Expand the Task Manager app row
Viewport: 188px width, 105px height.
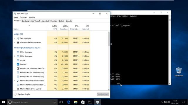pyautogui.click(x=14, y=38)
